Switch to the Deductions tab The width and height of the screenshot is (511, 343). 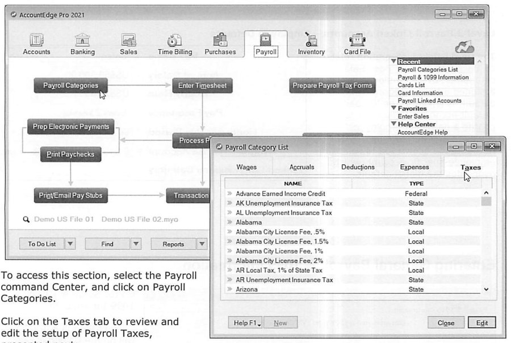pyautogui.click(x=358, y=167)
